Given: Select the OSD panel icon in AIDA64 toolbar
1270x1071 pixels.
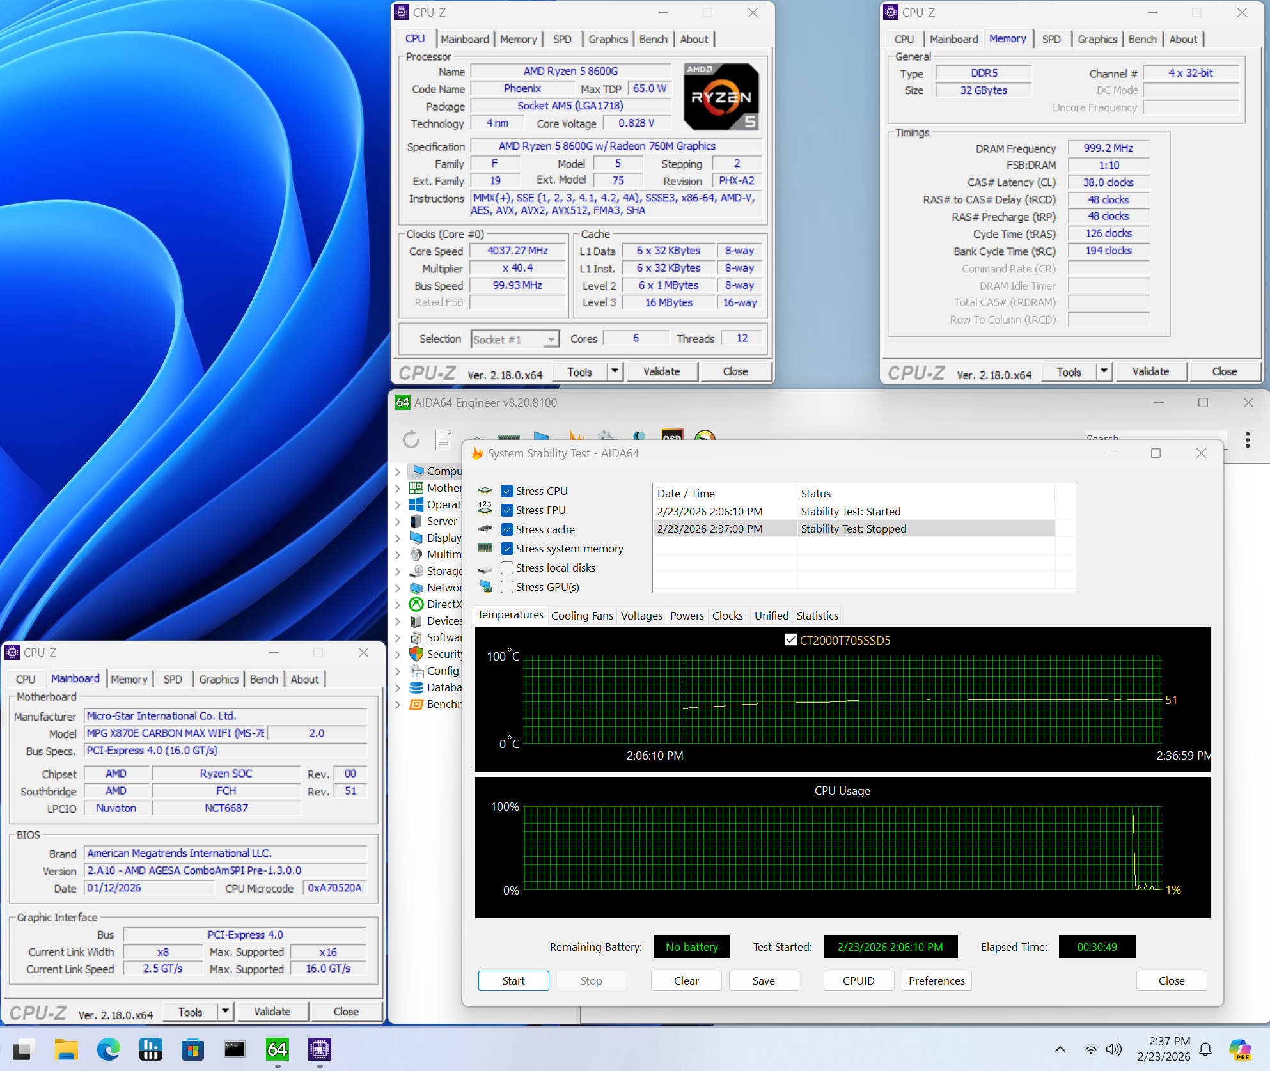Looking at the screenshot, I should pyautogui.click(x=673, y=437).
